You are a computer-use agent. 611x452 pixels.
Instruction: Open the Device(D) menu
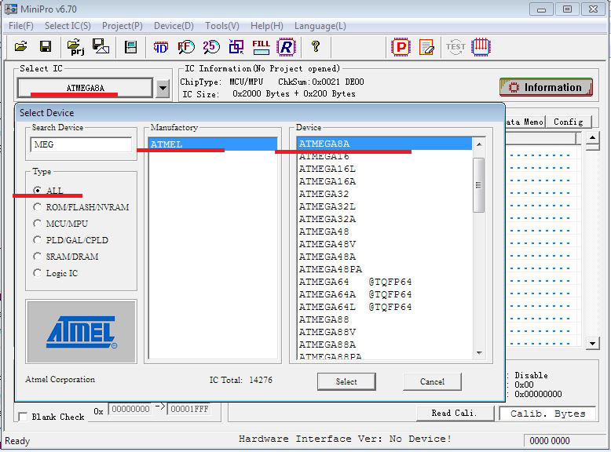(x=174, y=26)
